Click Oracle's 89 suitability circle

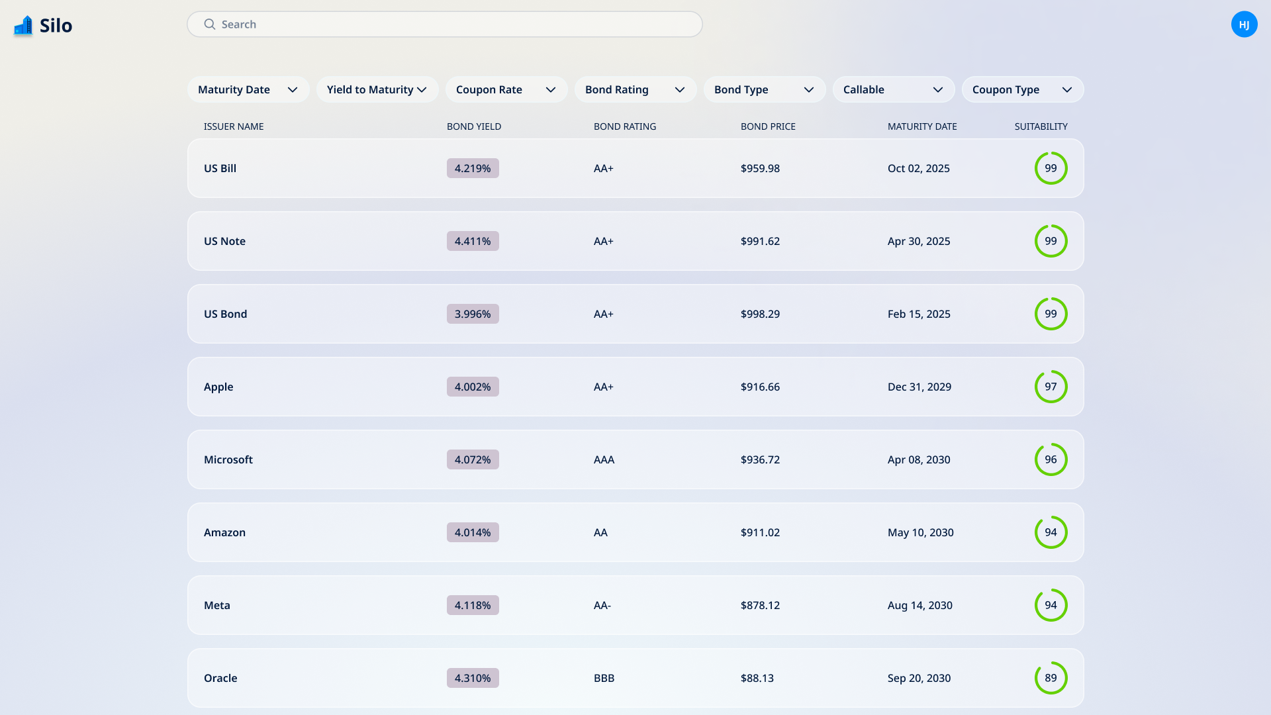(1051, 678)
